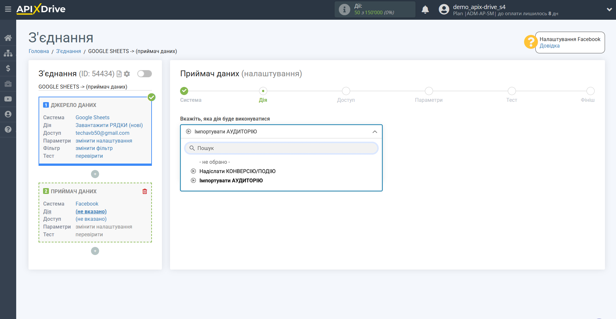Click the 'змінити фільтр' link

pos(94,148)
